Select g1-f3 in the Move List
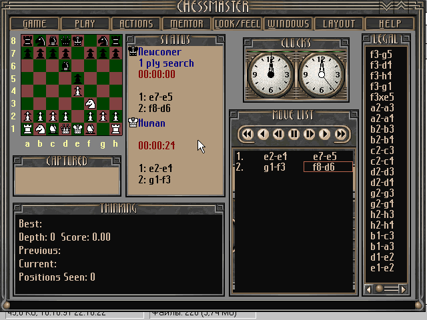 [274, 167]
